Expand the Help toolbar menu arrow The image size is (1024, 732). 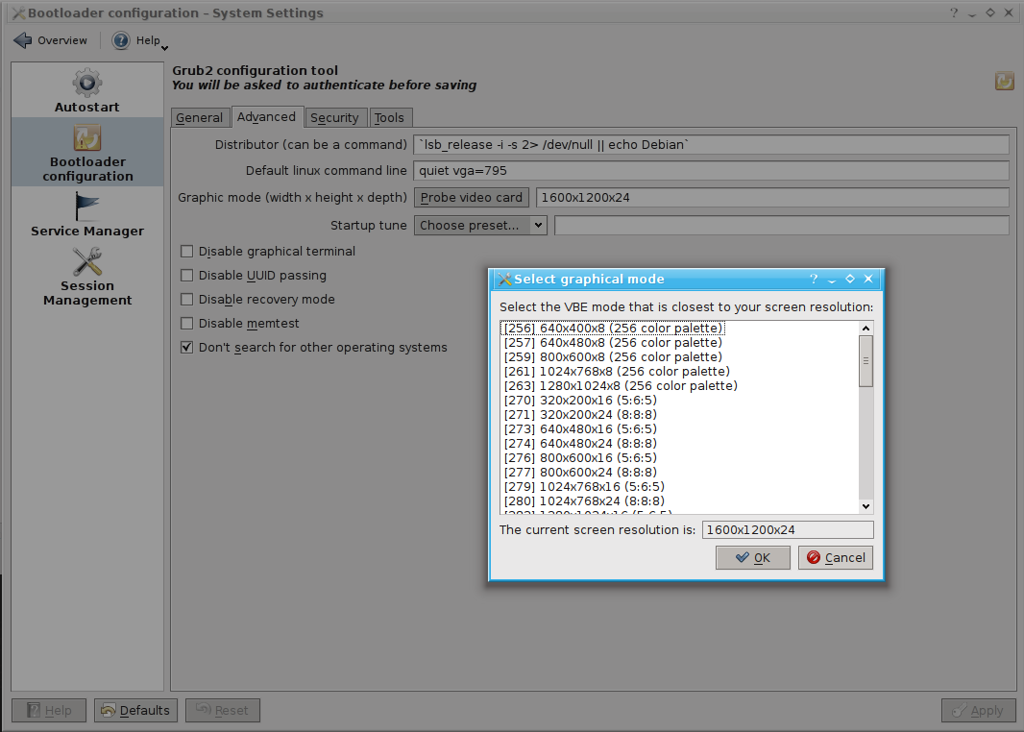point(164,48)
